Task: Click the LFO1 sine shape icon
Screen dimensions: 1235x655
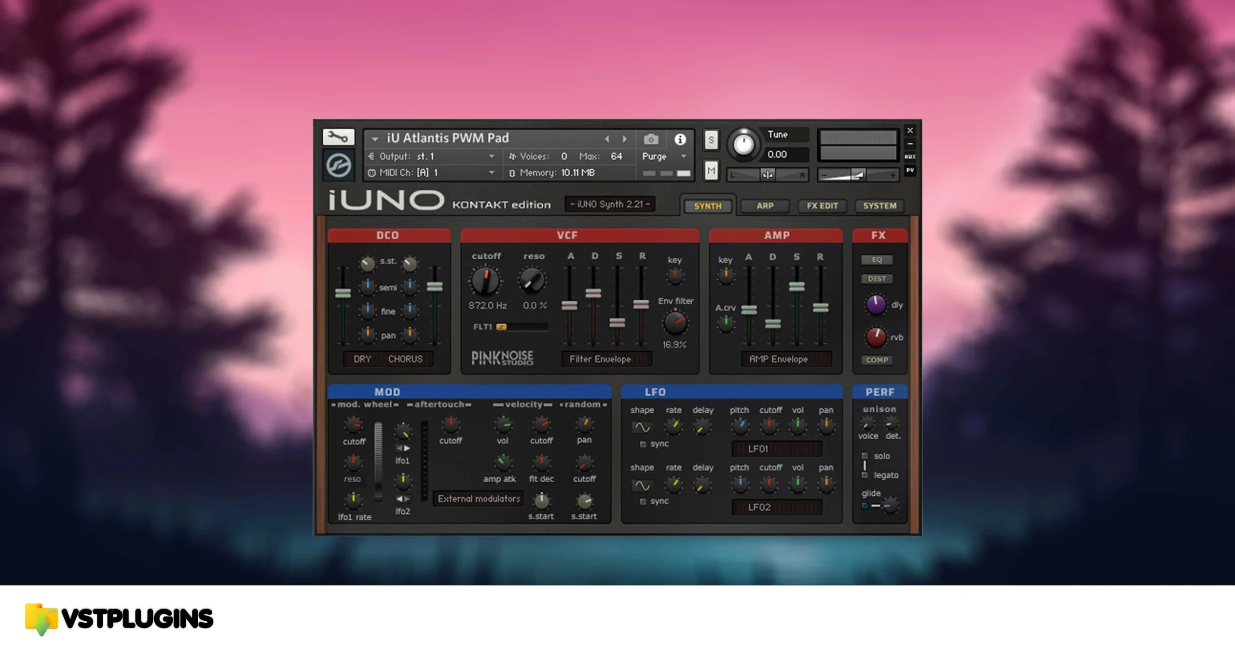Action: (642, 427)
